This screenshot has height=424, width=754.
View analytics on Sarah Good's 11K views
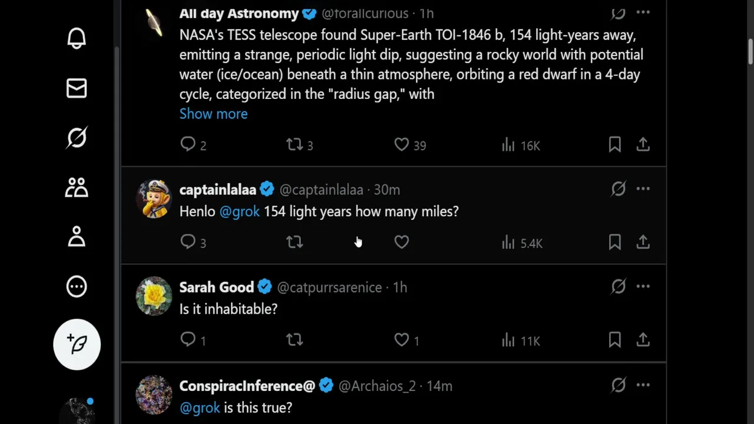[x=521, y=340]
